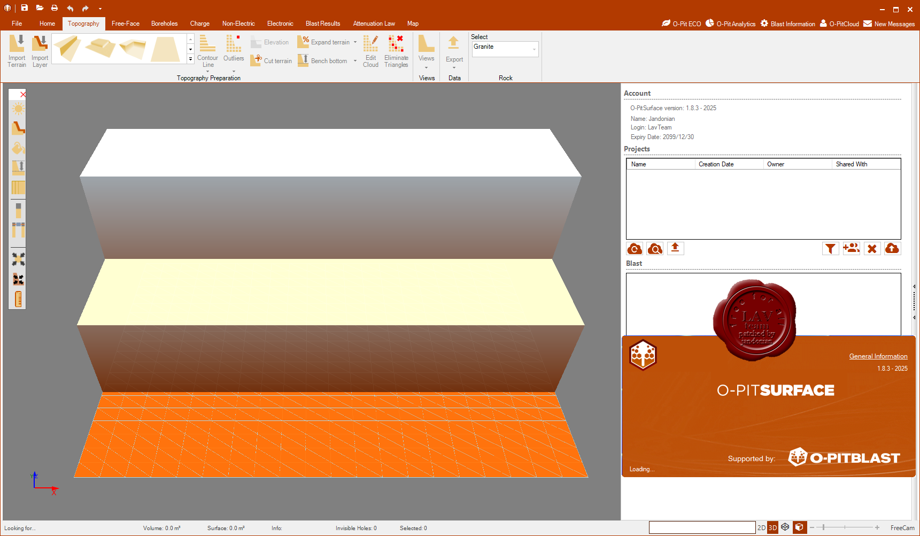Click the cloud search projects icon
Screen dimensions: 920x536
(x=655, y=249)
